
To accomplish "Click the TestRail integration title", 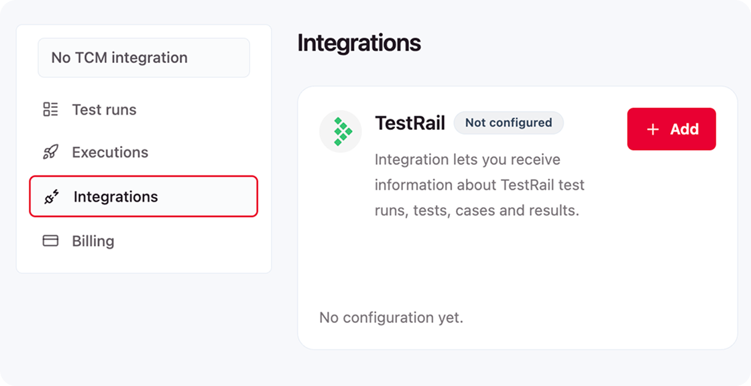I will click(410, 123).
